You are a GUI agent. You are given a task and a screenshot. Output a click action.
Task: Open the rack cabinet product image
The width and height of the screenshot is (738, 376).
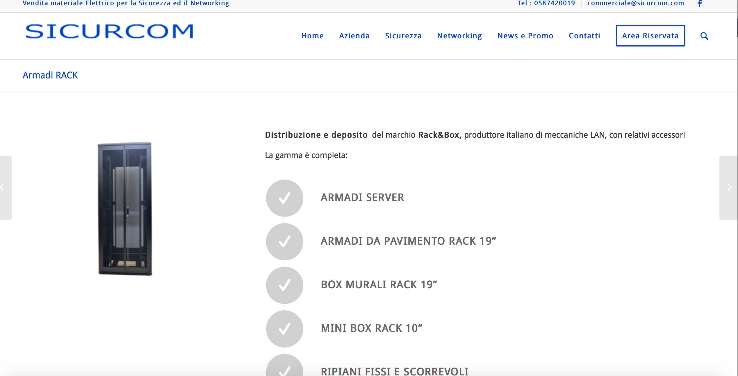(125, 209)
